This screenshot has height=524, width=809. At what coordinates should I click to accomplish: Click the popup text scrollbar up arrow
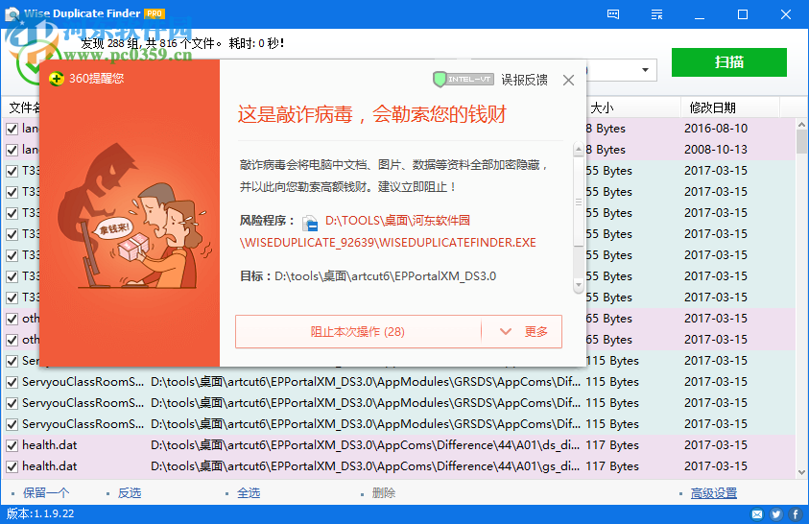[x=579, y=150]
